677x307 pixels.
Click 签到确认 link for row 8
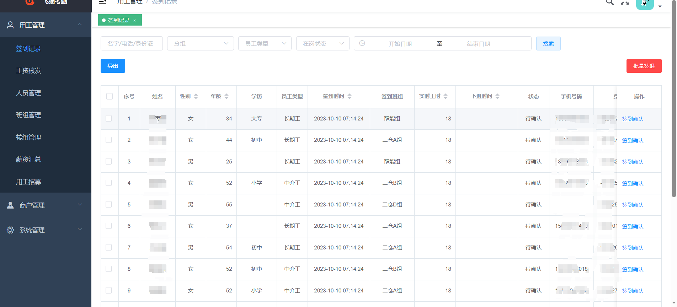pyautogui.click(x=633, y=270)
